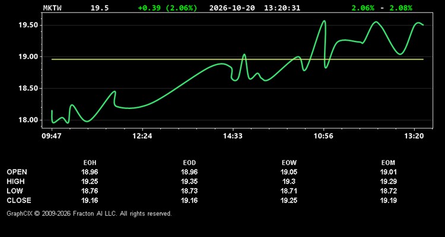Click the GraphCIX copyright text
The height and width of the screenshot is (237, 445).
90,213
